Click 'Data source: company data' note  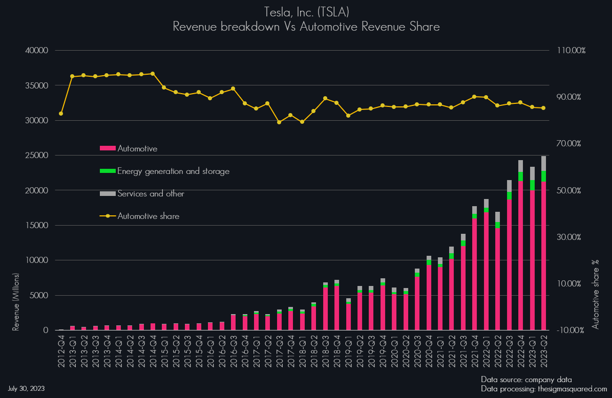526,380
